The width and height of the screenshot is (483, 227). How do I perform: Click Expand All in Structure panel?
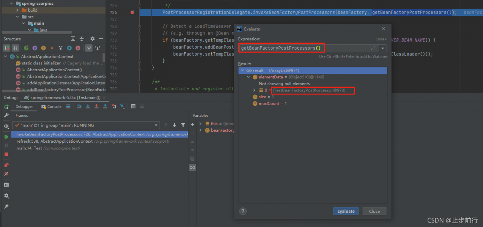[x=73, y=39]
